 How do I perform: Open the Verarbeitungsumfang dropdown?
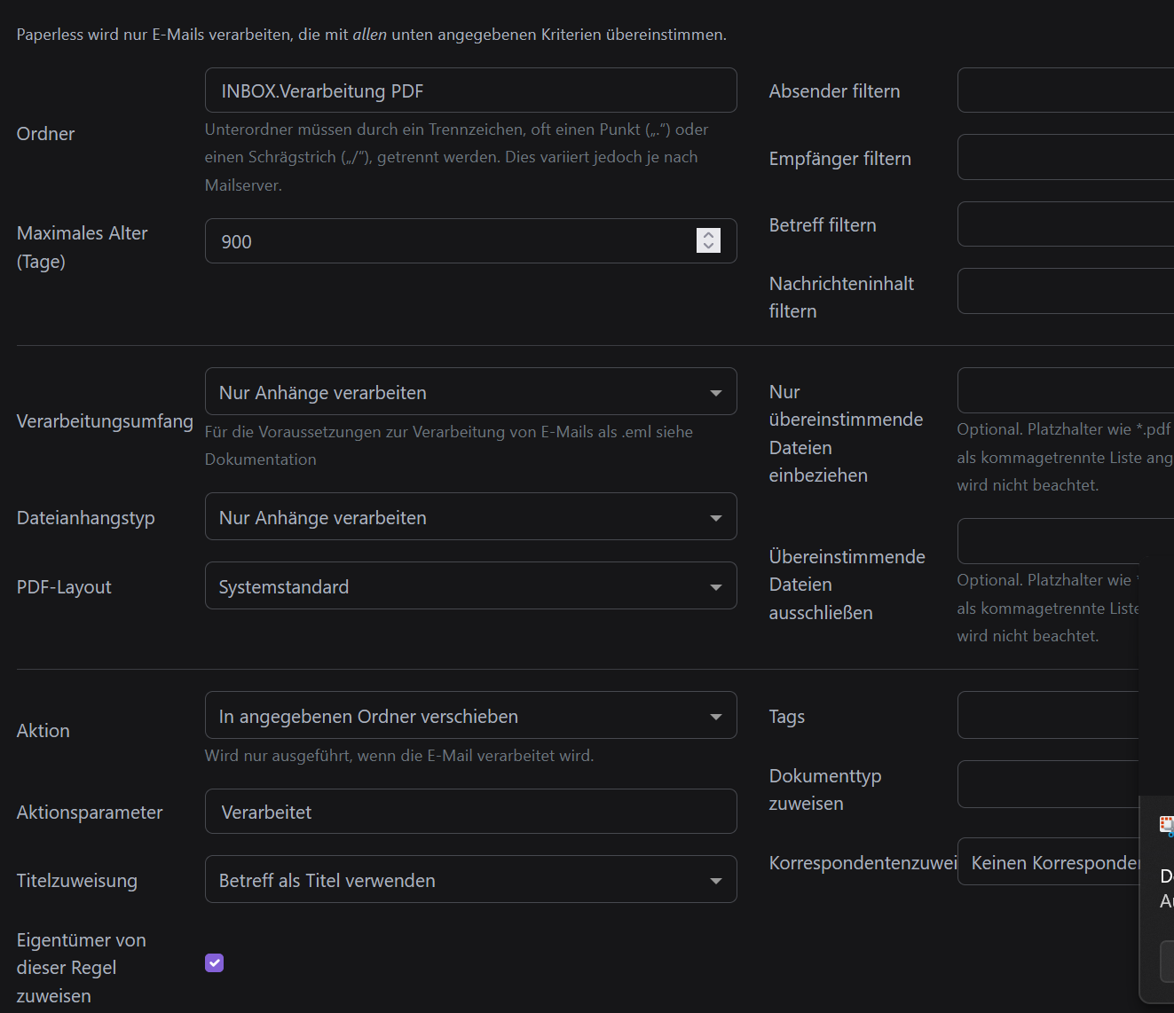470,392
